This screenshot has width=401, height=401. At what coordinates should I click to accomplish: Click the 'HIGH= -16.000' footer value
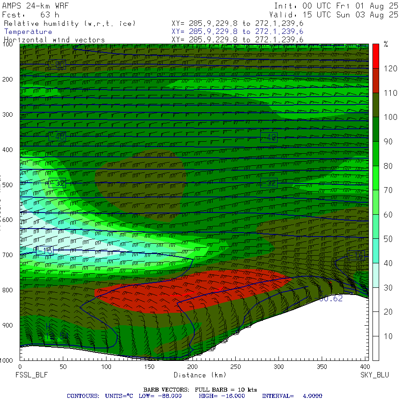222,396
